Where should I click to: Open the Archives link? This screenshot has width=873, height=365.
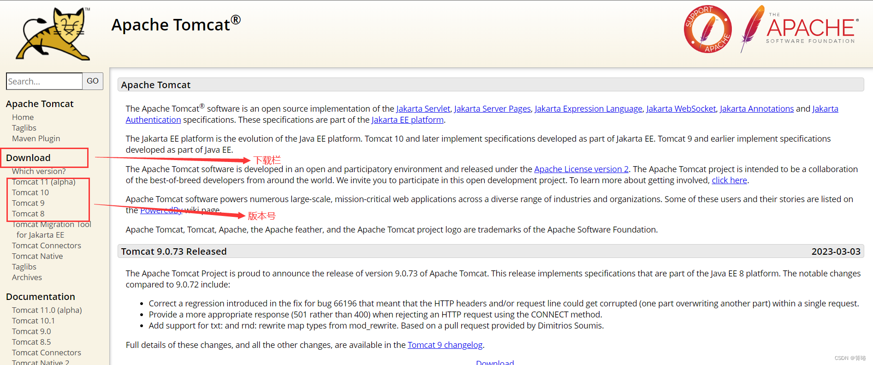point(27,277)
